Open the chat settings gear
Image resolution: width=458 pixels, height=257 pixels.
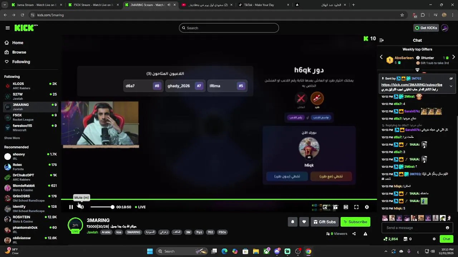point(434,239)
